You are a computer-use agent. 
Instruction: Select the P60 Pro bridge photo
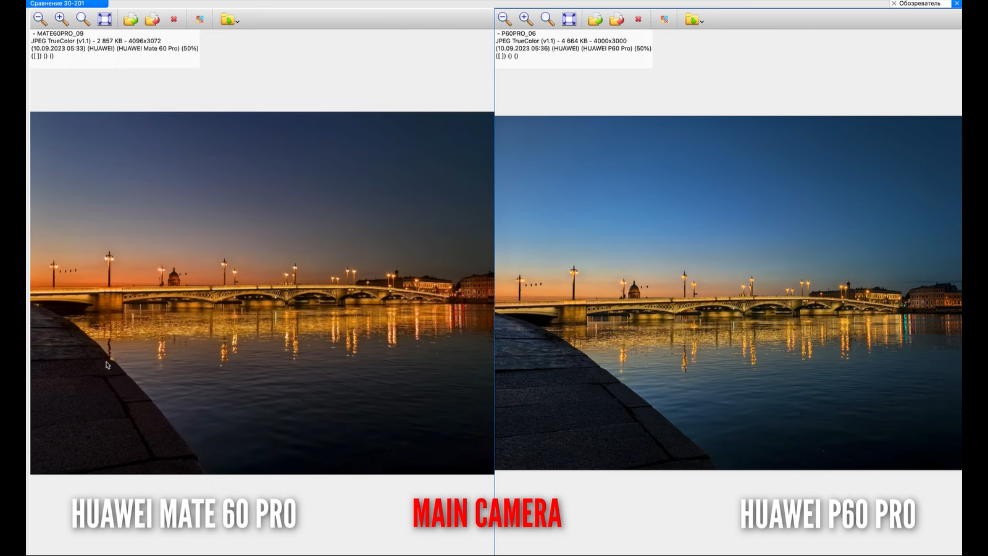click(728, 293)
